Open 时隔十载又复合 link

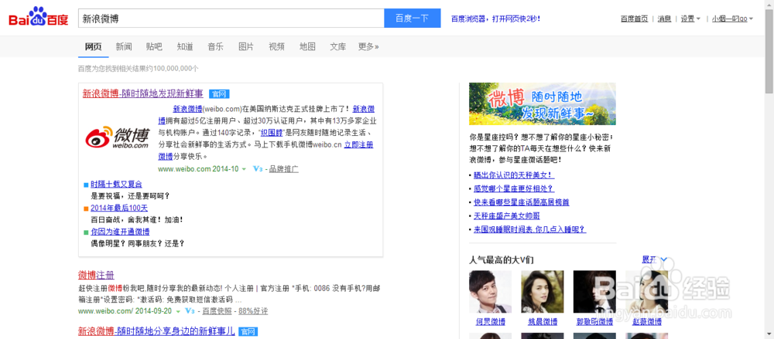[116, 185]
